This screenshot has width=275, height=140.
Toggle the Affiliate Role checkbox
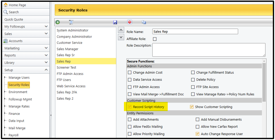[155, 39]
